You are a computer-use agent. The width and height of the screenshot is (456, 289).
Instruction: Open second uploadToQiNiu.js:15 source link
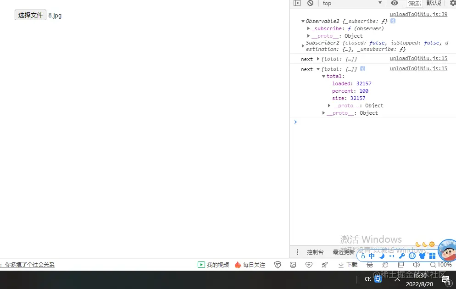coord(418,69)
